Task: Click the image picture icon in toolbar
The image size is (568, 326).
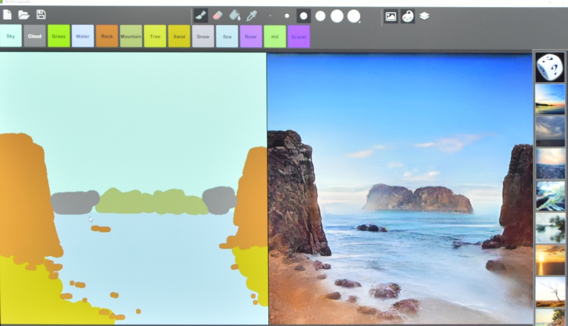Action: pyautogui.click(x=391, y=17)
